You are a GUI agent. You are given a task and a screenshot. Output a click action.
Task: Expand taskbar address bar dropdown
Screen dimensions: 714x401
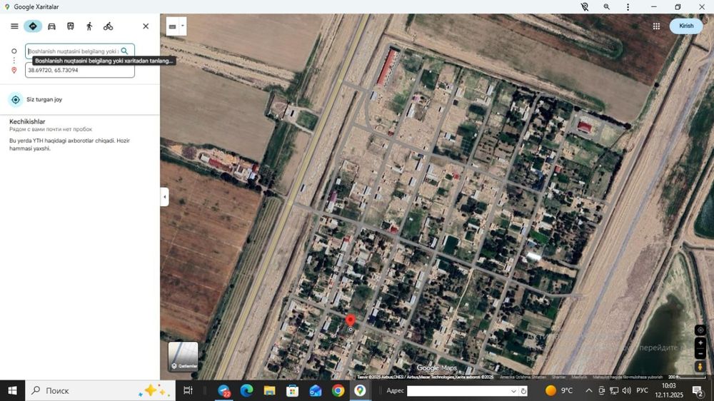pos(513,391)
